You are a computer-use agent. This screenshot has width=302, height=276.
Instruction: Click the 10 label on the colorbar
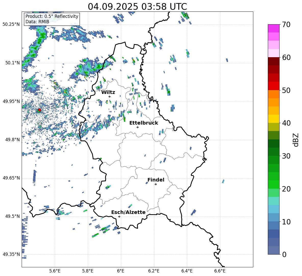(x=286, y=222)
